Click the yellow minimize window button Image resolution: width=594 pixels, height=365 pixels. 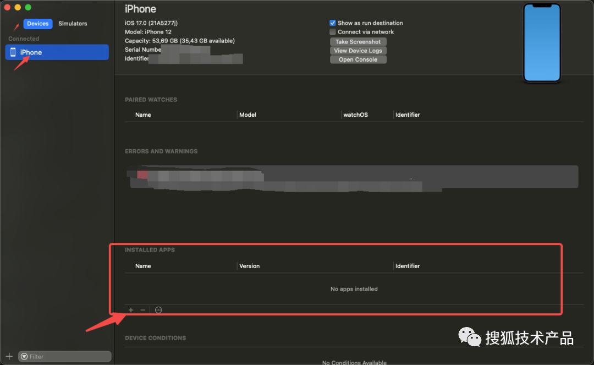pyautogui.click(x=18, y=7)
